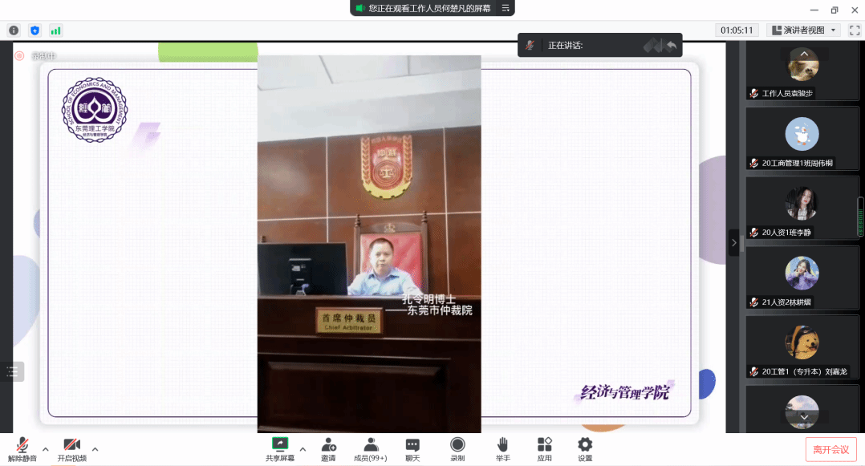
Task: Open Members list (成员 99+)
Action: coord(371,449)
